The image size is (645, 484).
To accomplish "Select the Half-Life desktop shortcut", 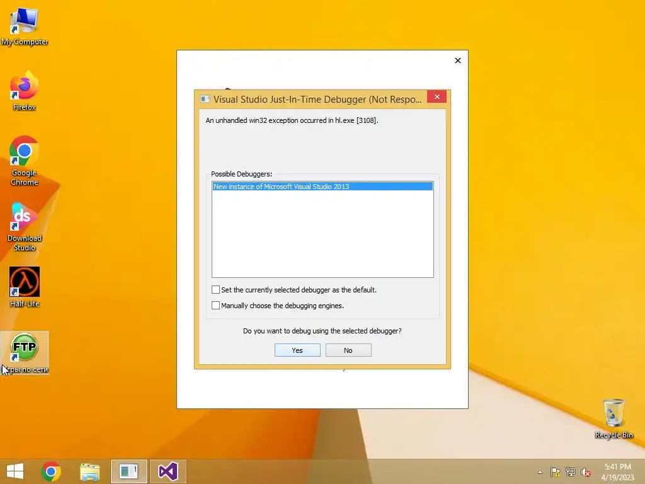I will tap(25, 287).
